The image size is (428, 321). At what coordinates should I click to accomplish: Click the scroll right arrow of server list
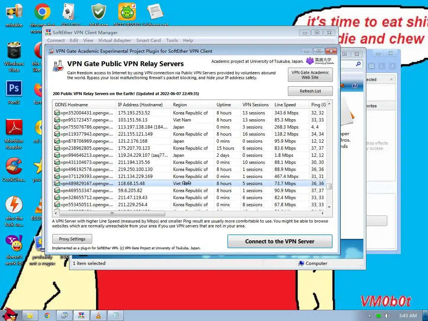coord(322,213)
